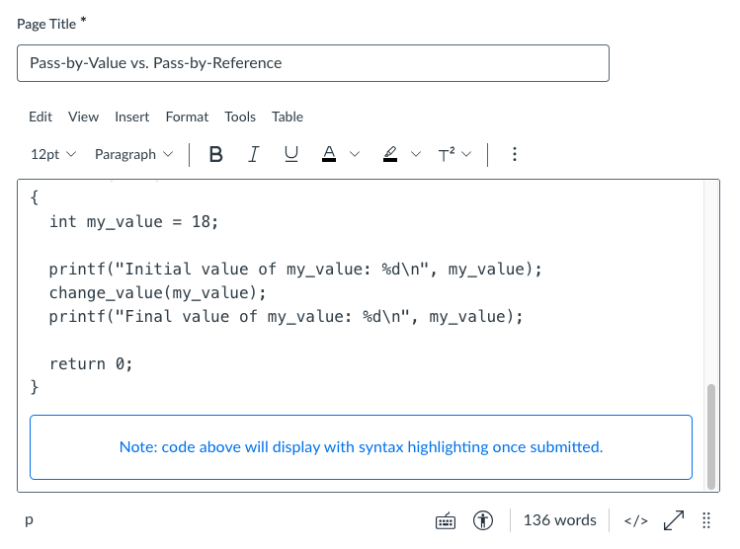
Task: Toggle underline formatting
Action: pos(291,154)
